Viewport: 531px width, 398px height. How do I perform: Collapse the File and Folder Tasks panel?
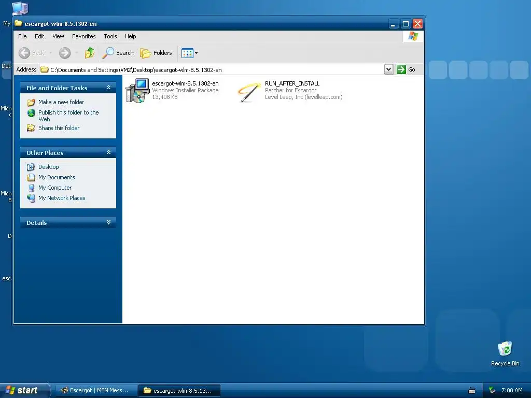pyautogui.click(x=109, y=88)
